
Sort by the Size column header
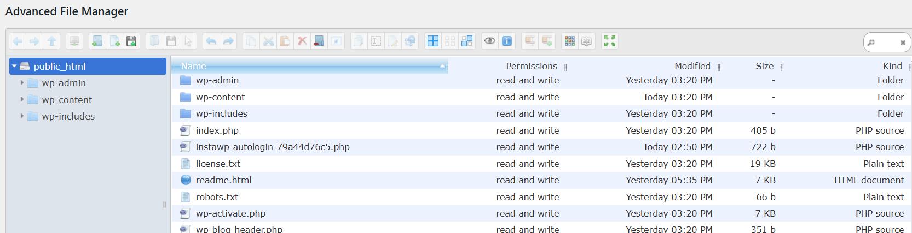765,66
